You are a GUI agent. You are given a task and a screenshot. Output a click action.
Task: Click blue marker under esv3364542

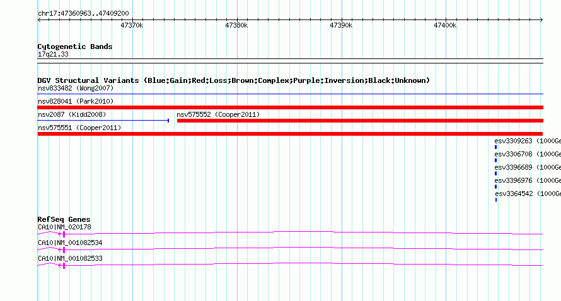coord(496,200)
